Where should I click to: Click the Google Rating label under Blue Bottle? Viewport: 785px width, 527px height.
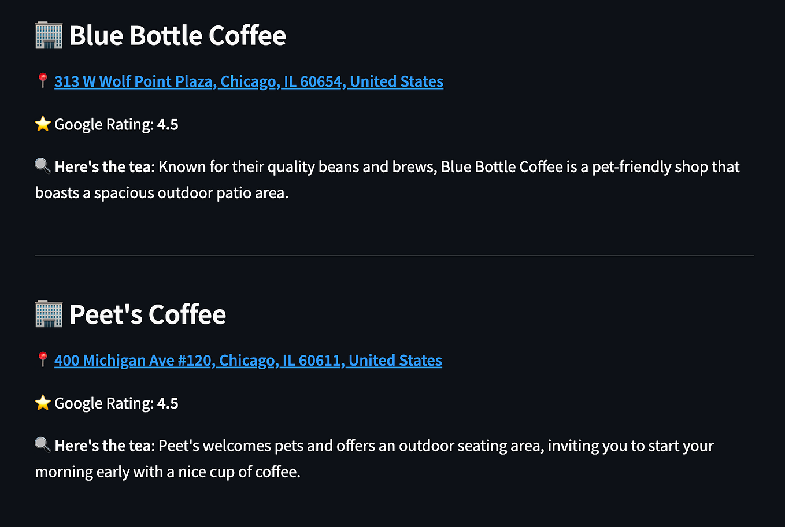pyautogui.click(x=104, y=125)
